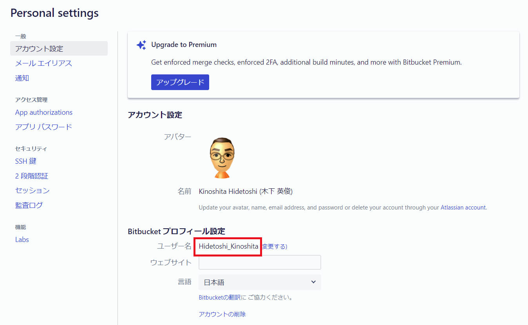Open the 監査ログ page
The width and height of the screenshot is (528, 325).
(31, 205)
